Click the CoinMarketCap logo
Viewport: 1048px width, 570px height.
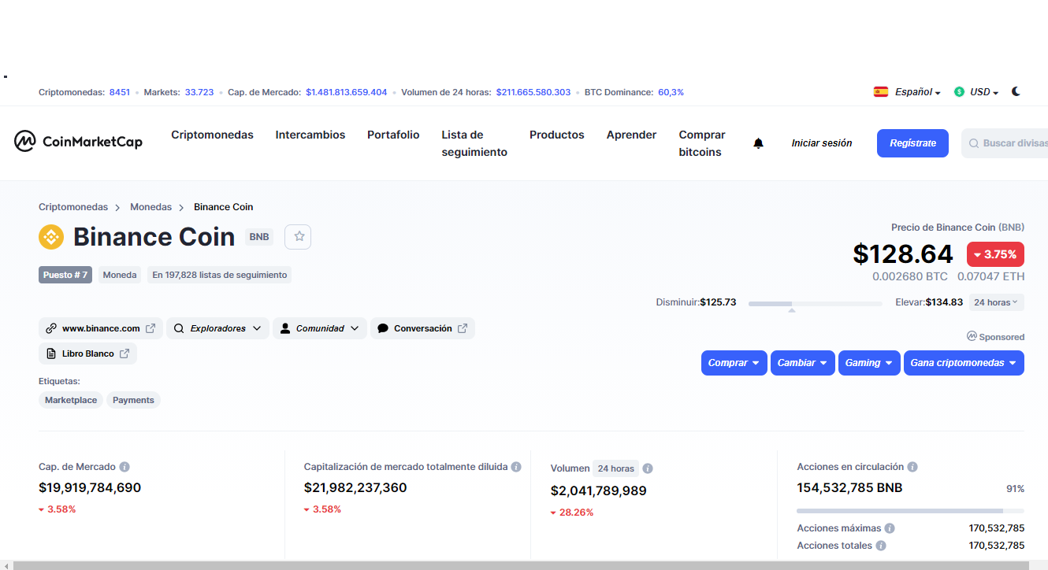[x=78, y=142]
